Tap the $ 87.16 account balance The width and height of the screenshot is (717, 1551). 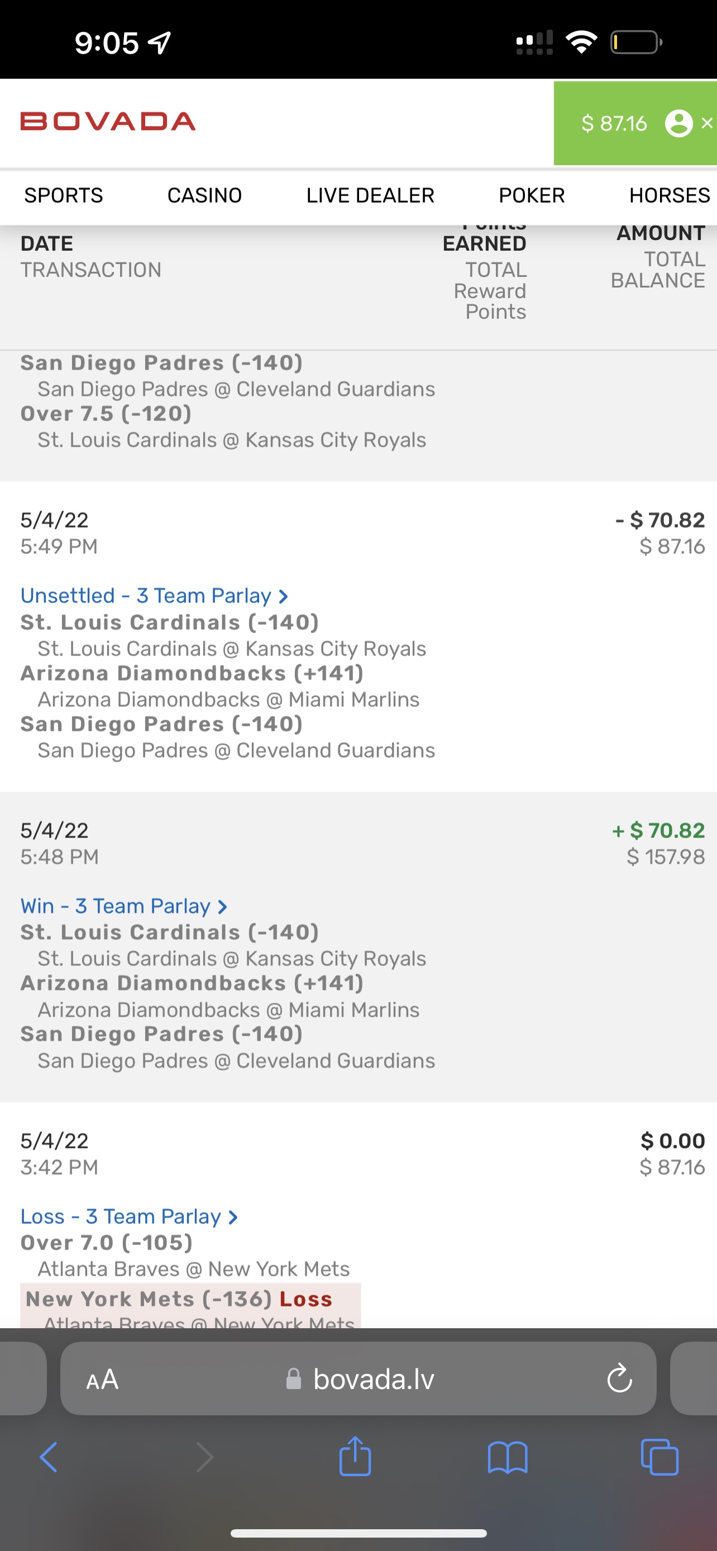click(614, 123)
